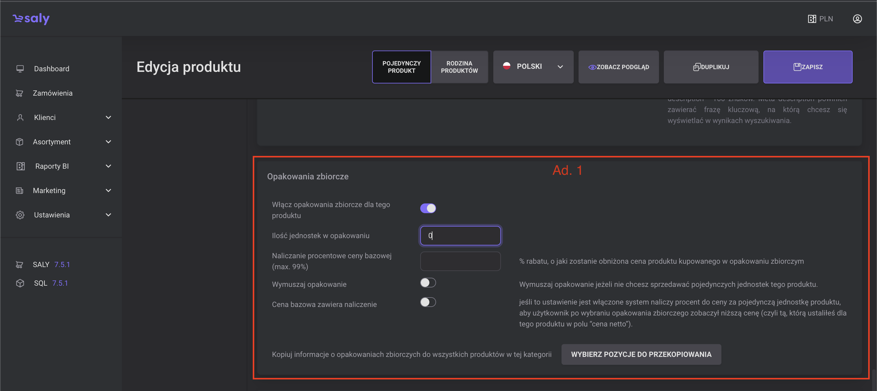
Task: Select the Pojedynczy produkt tab
Action: point(401,67)
